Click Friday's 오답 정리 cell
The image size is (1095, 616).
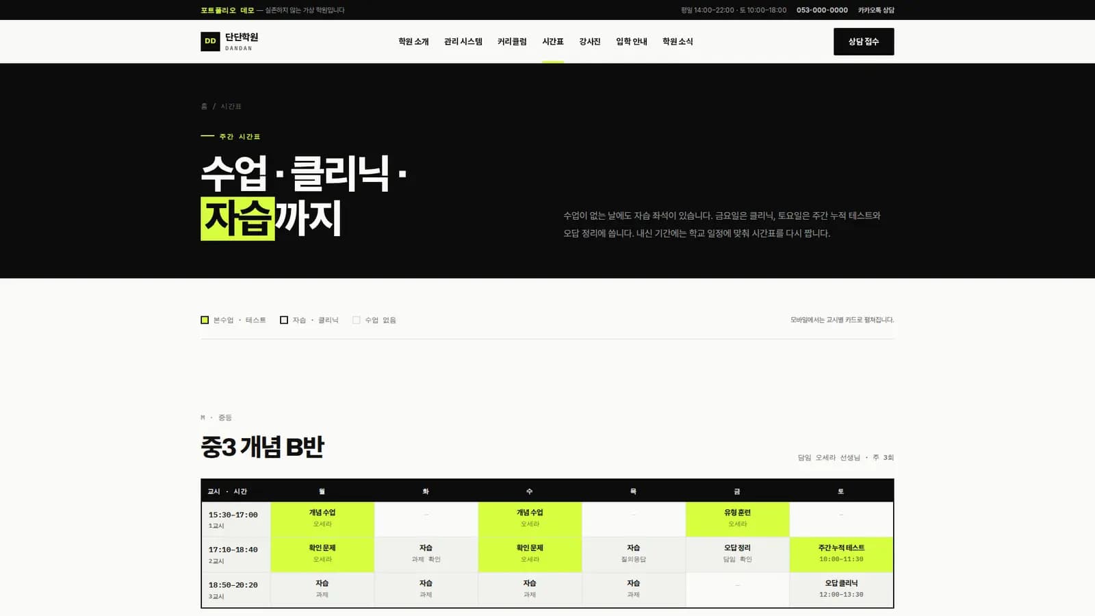(737, 554)
